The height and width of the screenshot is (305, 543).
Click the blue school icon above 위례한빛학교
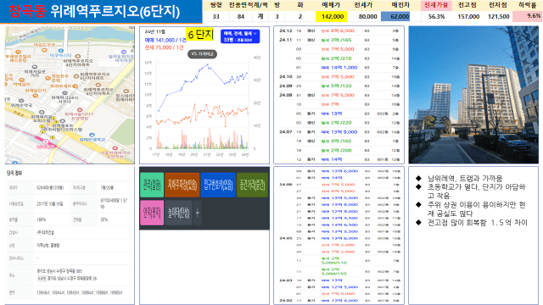tap(92, 135)
